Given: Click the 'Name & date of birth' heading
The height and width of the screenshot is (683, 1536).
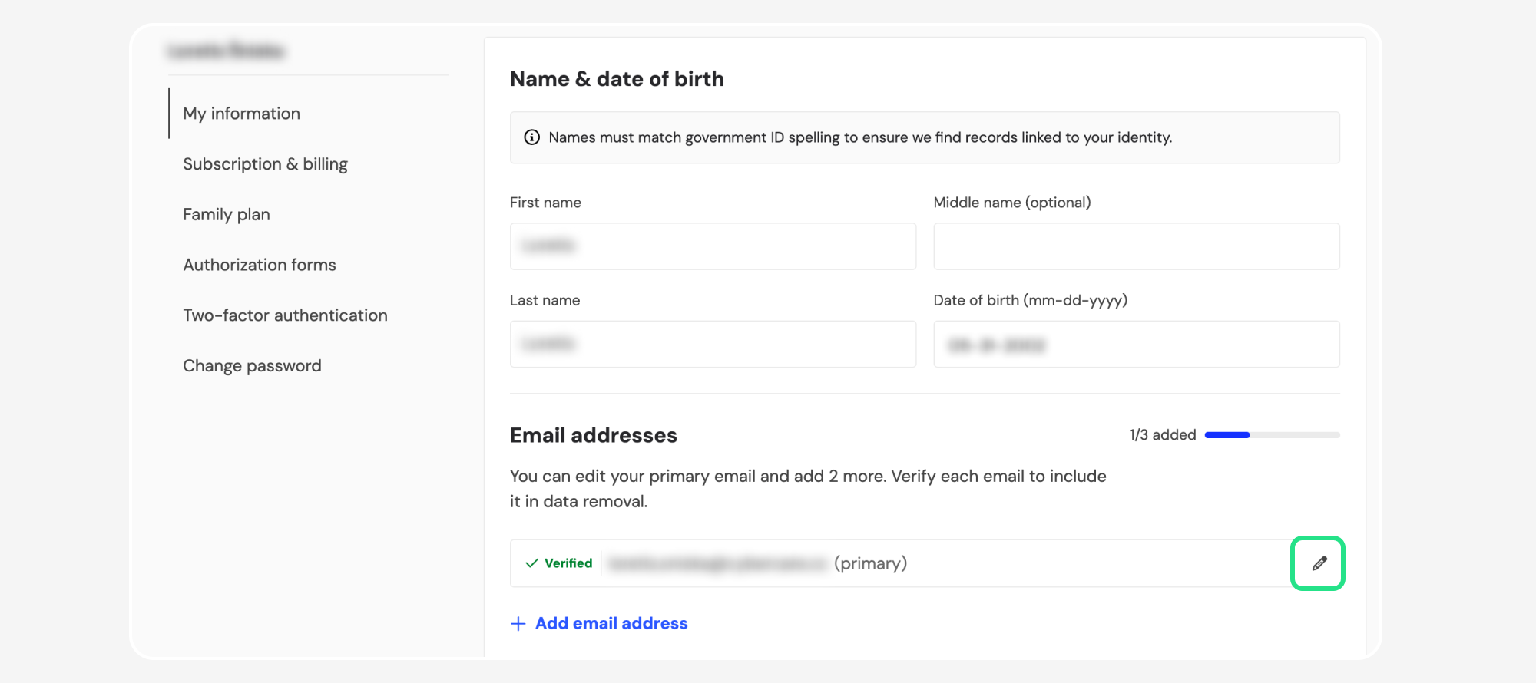Looking at the screenshot, I should [x=617, y=79].
